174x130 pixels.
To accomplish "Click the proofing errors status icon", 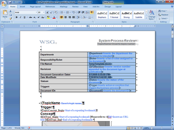I will click(29, 128).
